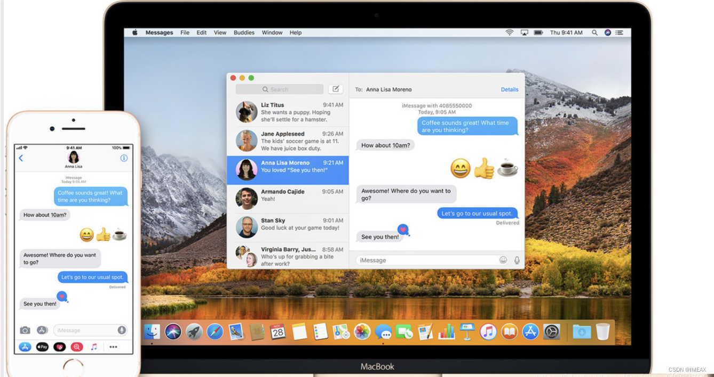714x377 pixels.
Task: Tap info icon on iPhone conversation
Action: point(124,158)
